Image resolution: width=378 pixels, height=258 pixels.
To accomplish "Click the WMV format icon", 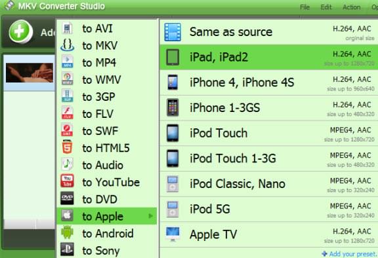I will coord(67,79).
